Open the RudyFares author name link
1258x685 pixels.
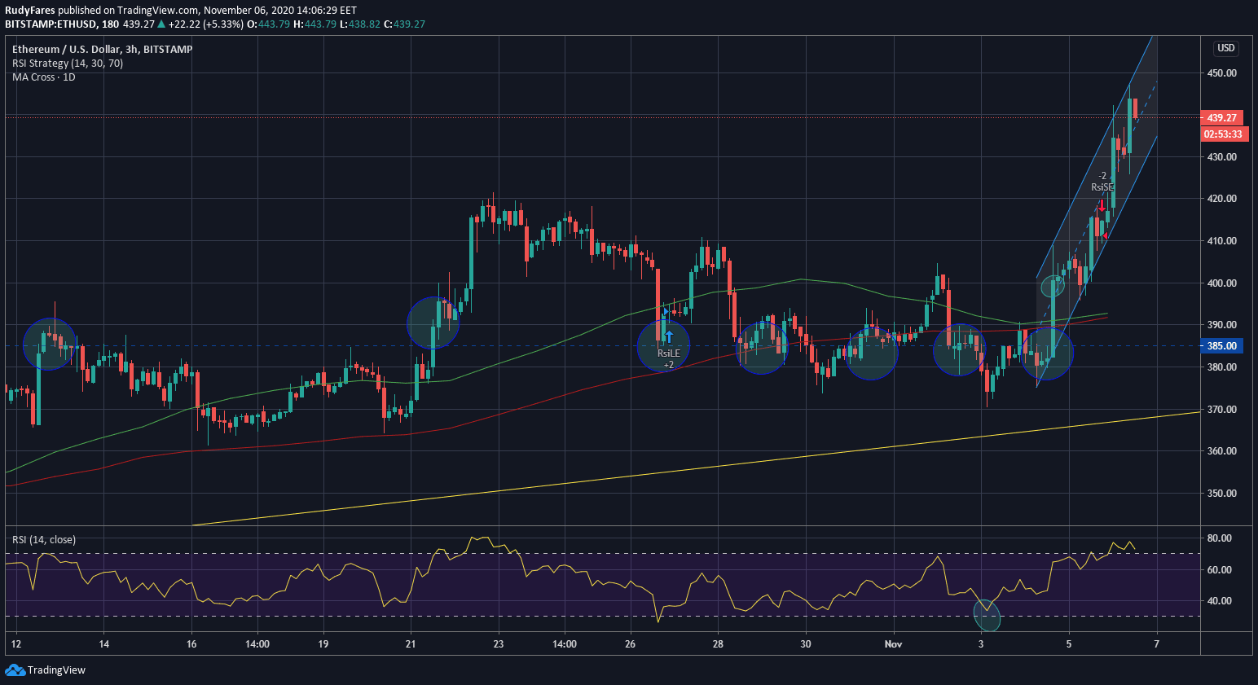tap(29, 11)
